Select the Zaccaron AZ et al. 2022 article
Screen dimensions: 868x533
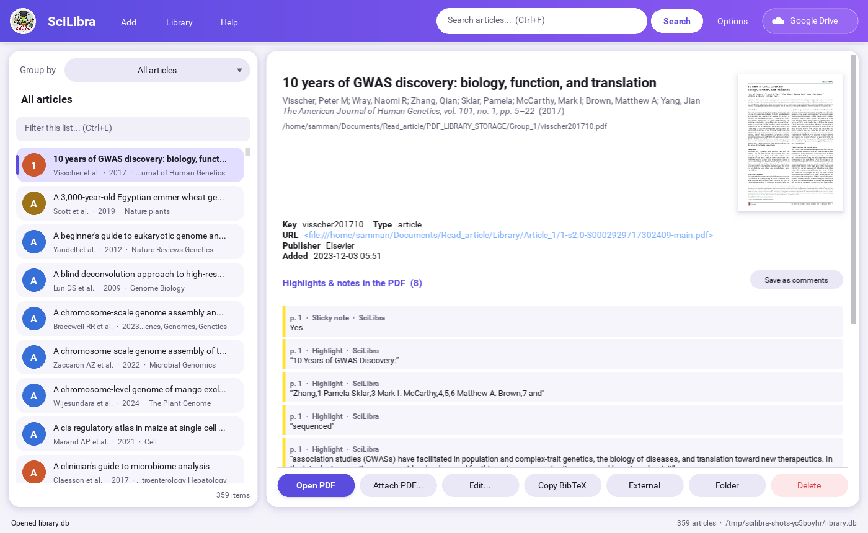click(x=130, y=357)
